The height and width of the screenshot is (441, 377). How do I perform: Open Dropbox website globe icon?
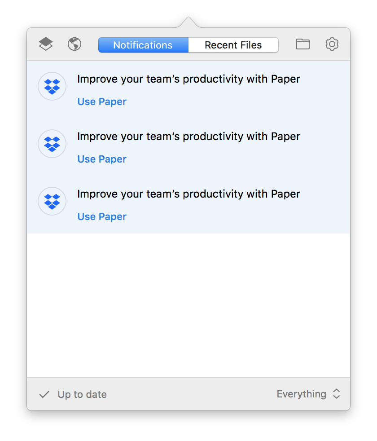[x=75, y=44]
